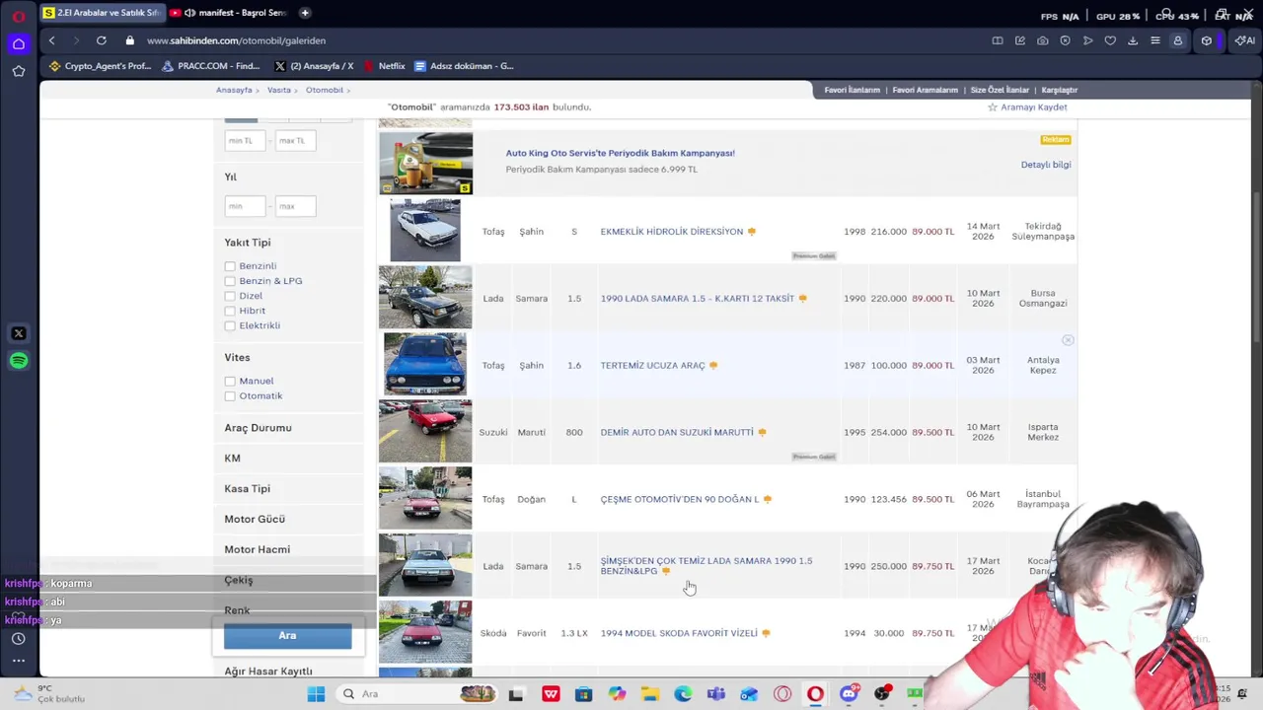Open X (Twitter) in Opera sidebar
The image size is (1263, 710).
tap(19, 333)
